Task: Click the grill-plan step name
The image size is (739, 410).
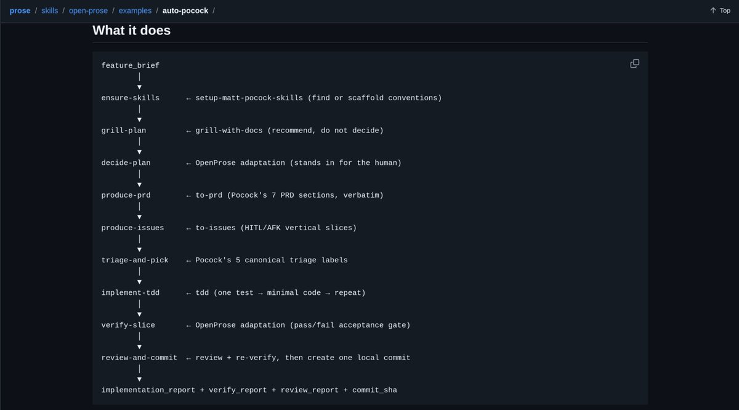Action: coord(124,131)
